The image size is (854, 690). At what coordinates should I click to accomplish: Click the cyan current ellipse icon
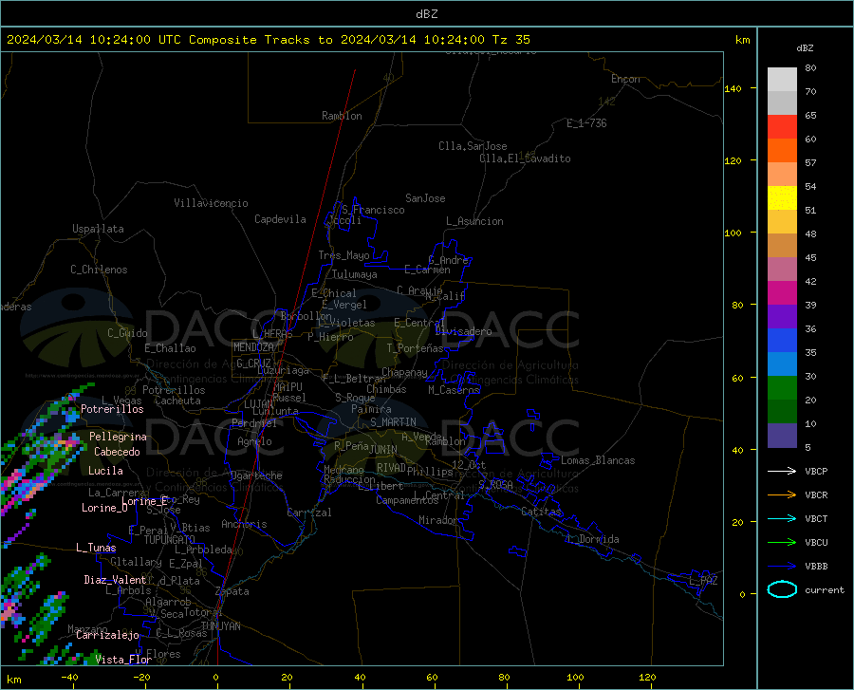pyautogui.click(x=782, y=589)
